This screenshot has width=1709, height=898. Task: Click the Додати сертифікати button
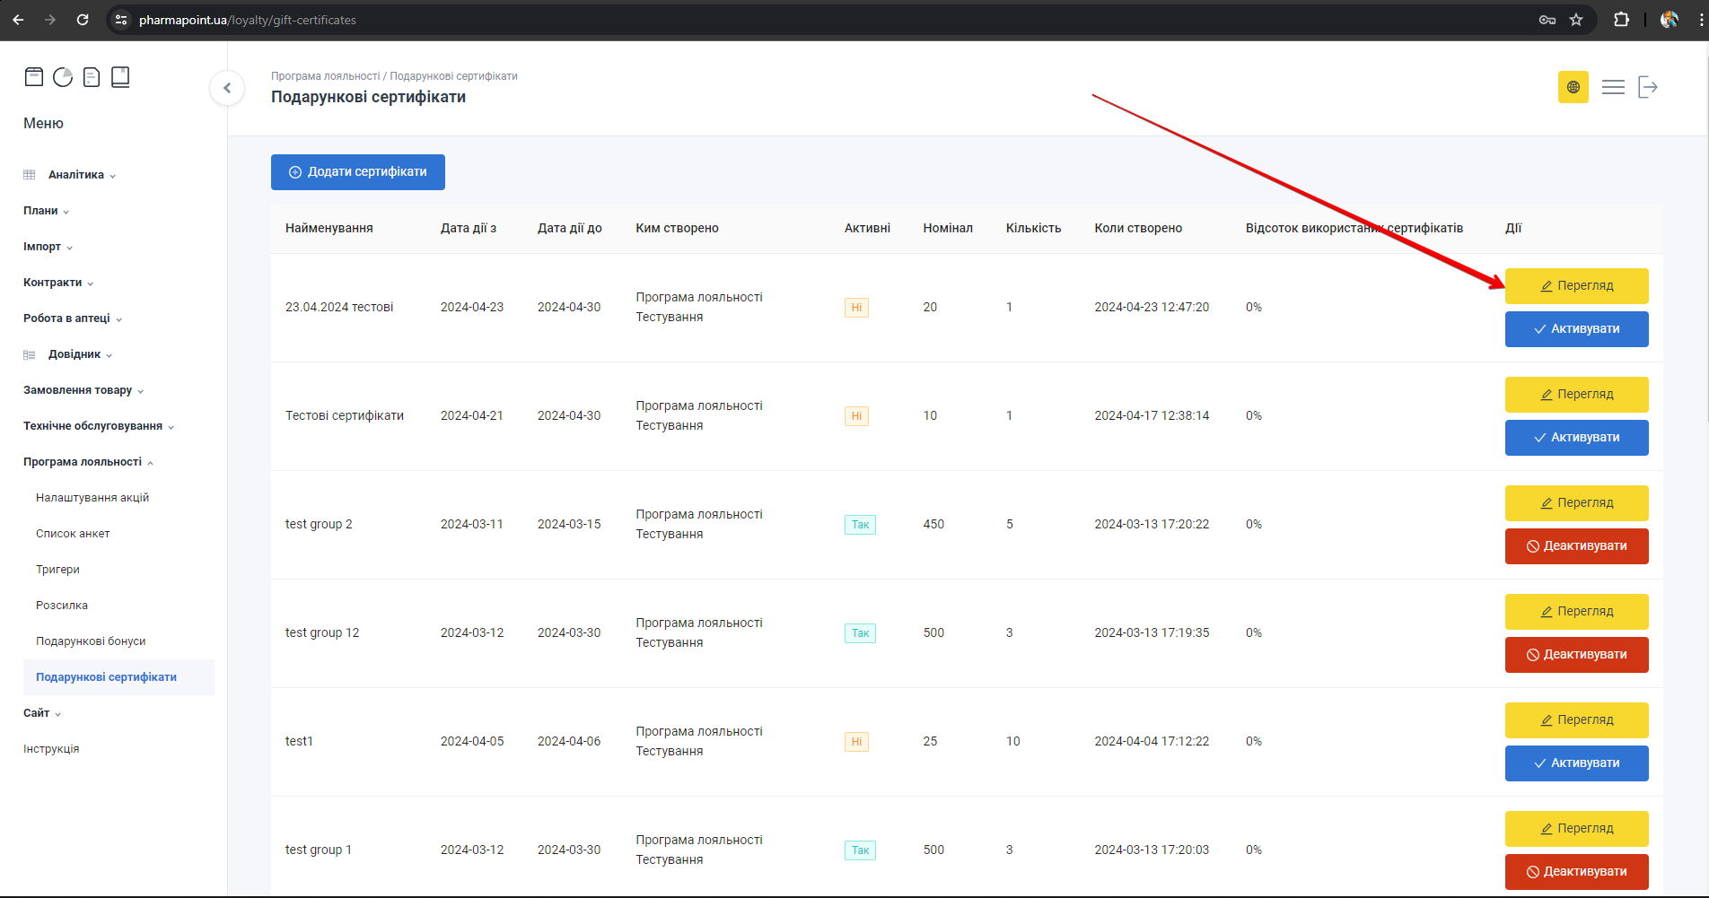click(358, 172)
